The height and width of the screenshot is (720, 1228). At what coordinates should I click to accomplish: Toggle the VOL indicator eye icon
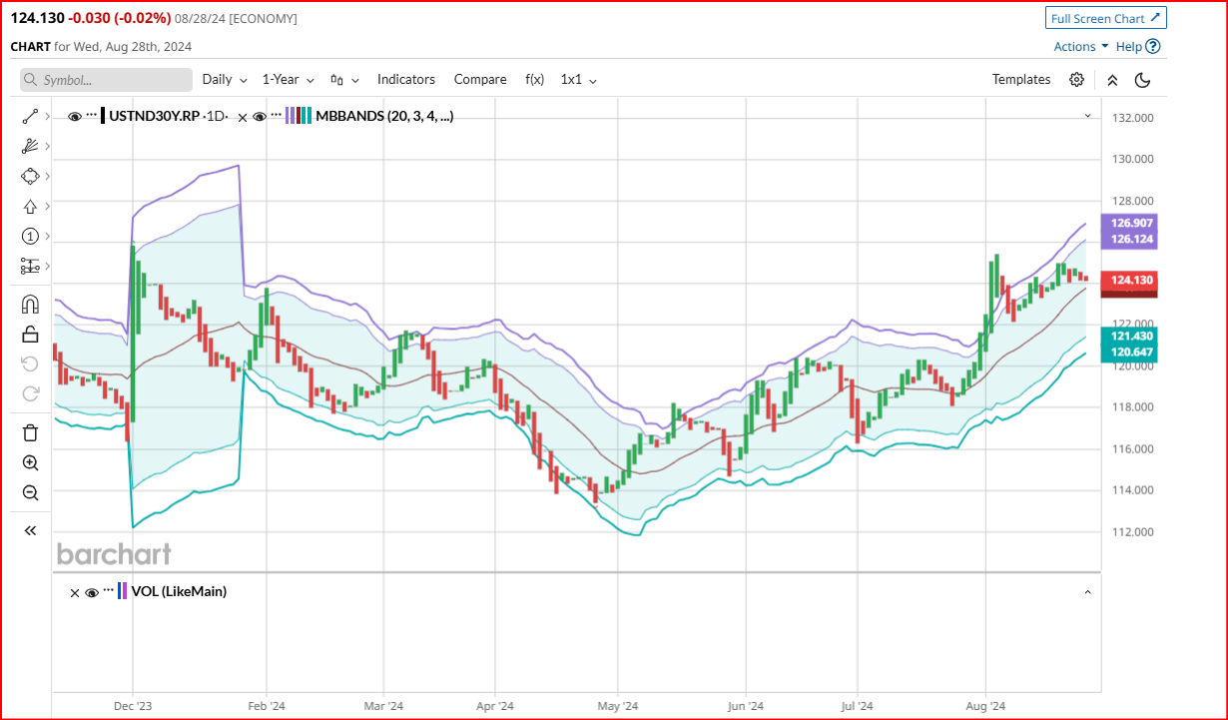[x=92, y=591]
